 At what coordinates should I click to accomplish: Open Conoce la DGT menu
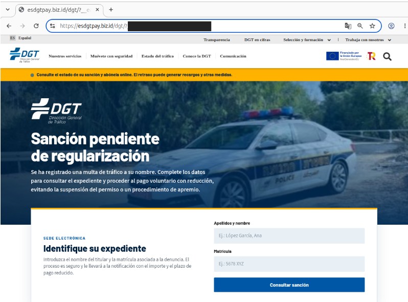pos(197,56)
